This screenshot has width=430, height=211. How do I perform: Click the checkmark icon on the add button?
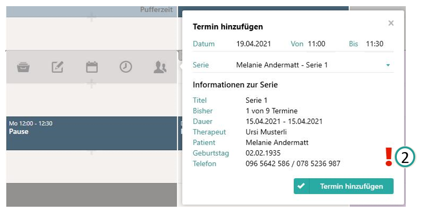tap(301, 186)
